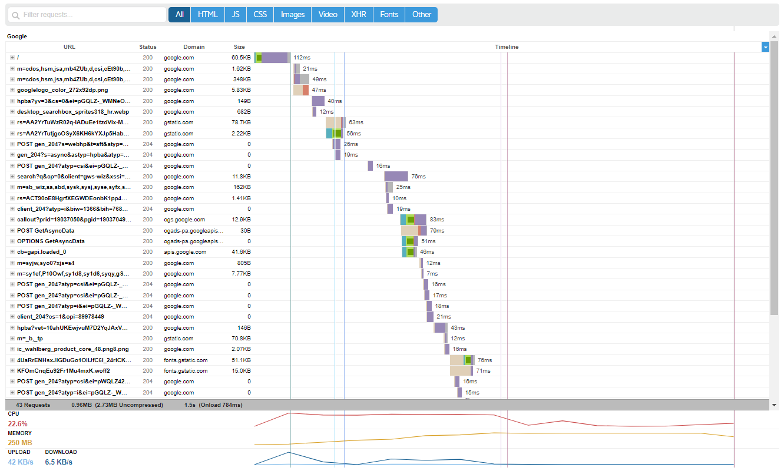Switch to the Other filter tab

[422, 15]
